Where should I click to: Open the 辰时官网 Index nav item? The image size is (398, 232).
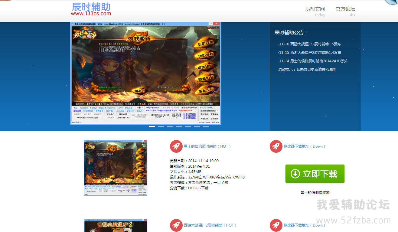pos(315,11)
